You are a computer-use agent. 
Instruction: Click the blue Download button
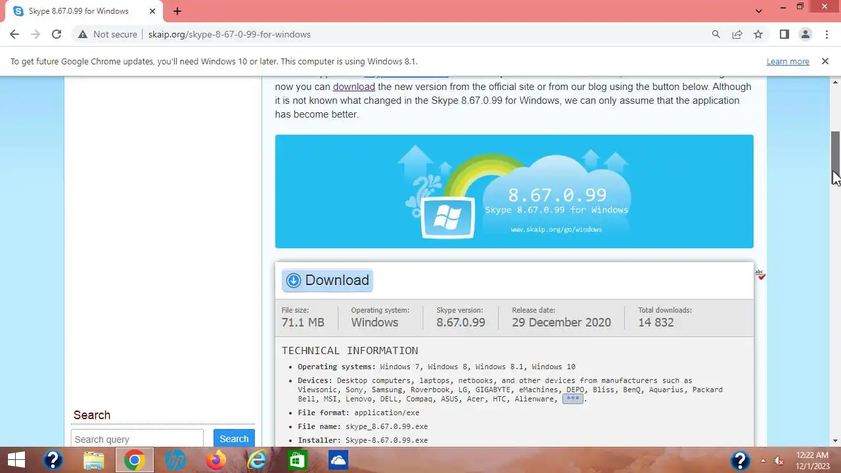328,281
